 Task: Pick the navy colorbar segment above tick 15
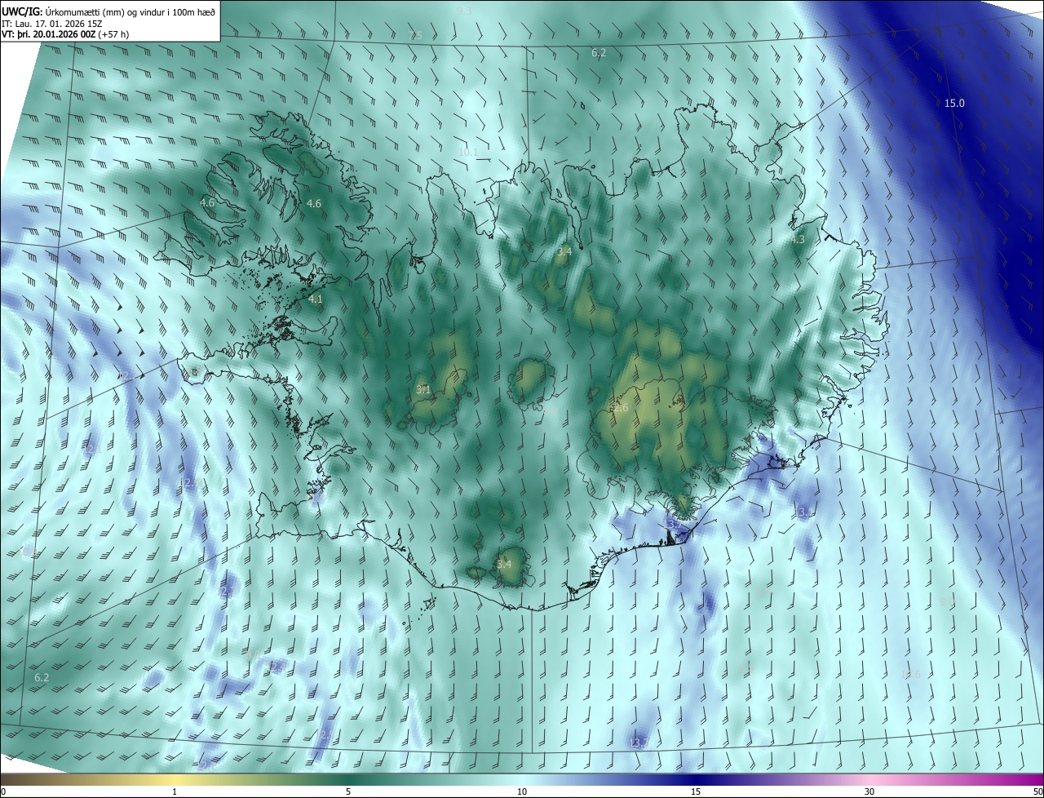(x=696, y=779)
